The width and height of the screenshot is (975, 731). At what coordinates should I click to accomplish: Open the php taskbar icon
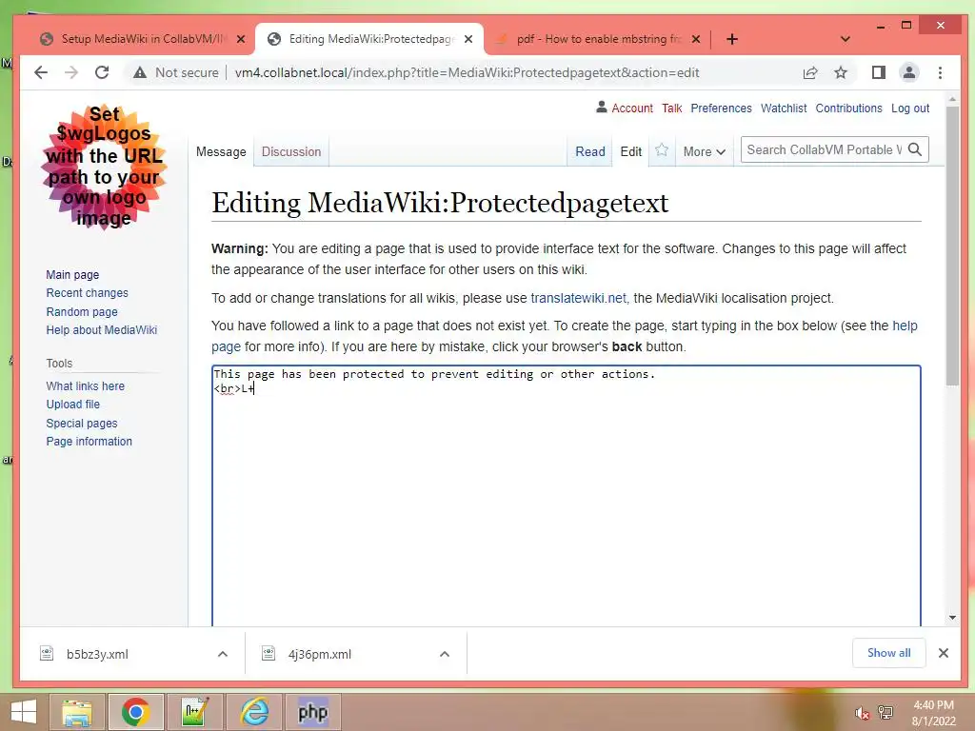(312, 712)
